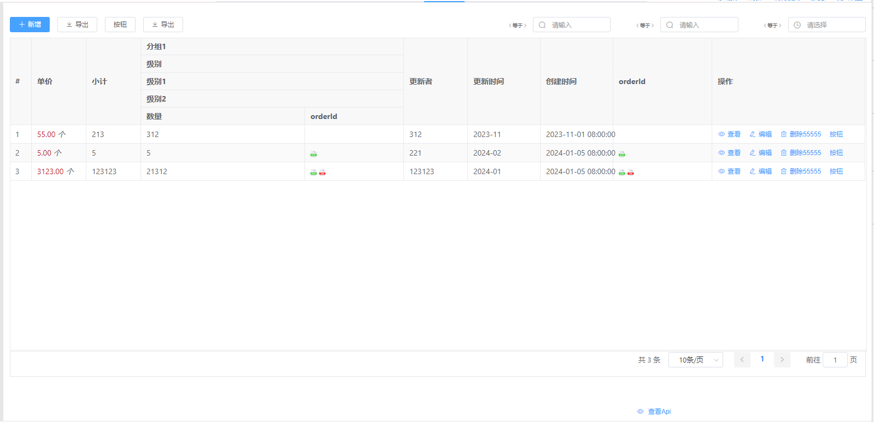Click the green file icon beside row 2's creation time

621,154
